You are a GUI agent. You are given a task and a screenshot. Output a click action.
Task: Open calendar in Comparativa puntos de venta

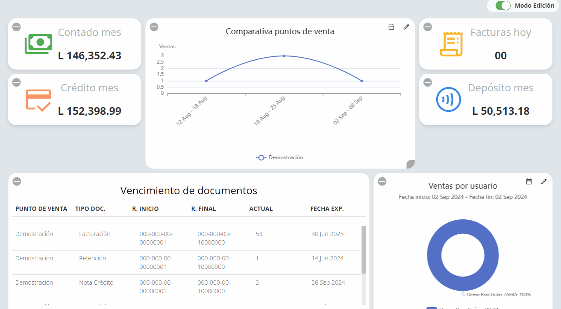coord(391,27)
